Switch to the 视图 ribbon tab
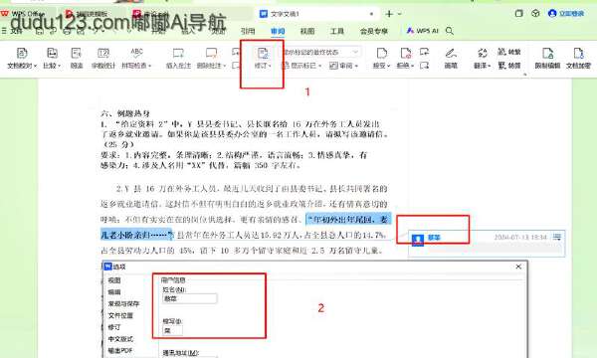 [307, 31]
